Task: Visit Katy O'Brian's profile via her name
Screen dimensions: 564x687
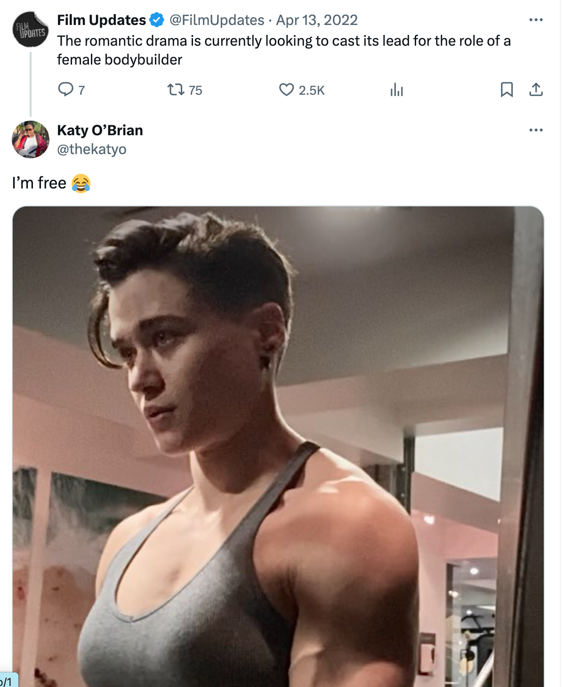Action: click(x=100, y=130)
